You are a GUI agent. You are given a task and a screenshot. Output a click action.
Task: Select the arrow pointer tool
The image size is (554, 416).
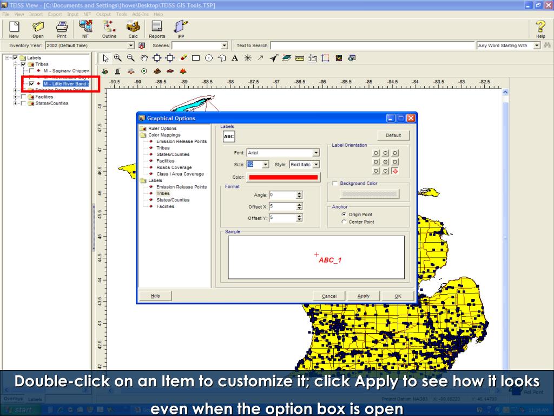coord(105,58)
